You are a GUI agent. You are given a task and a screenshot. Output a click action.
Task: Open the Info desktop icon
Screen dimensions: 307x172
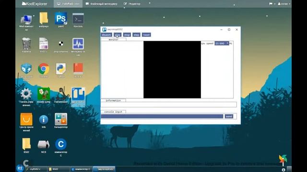(44, 119)
